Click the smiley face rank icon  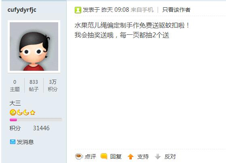coord(13,112)
